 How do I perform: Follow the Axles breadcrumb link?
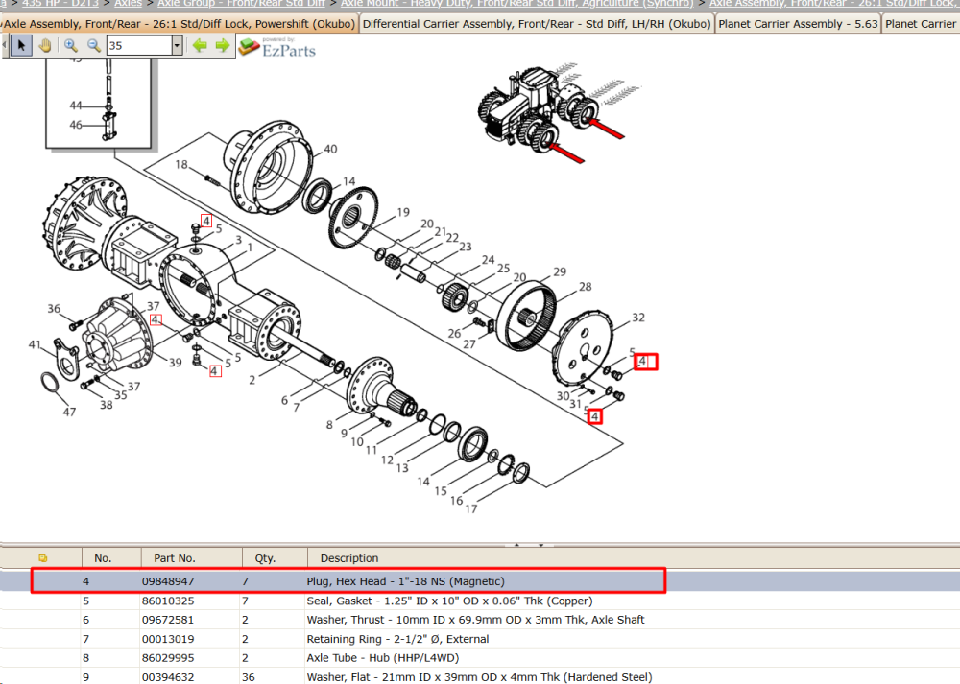pyautogui.click(x=128, y=4)
